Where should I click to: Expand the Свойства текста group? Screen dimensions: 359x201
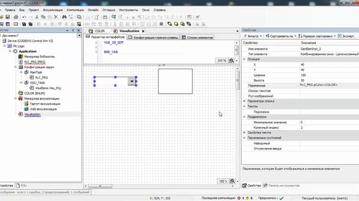click(x=245, y=133)
